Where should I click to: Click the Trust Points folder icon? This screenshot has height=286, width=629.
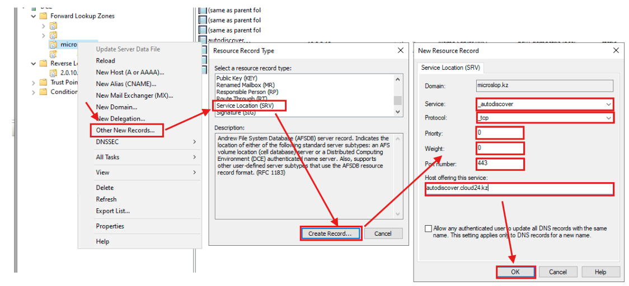pos(43,82)
